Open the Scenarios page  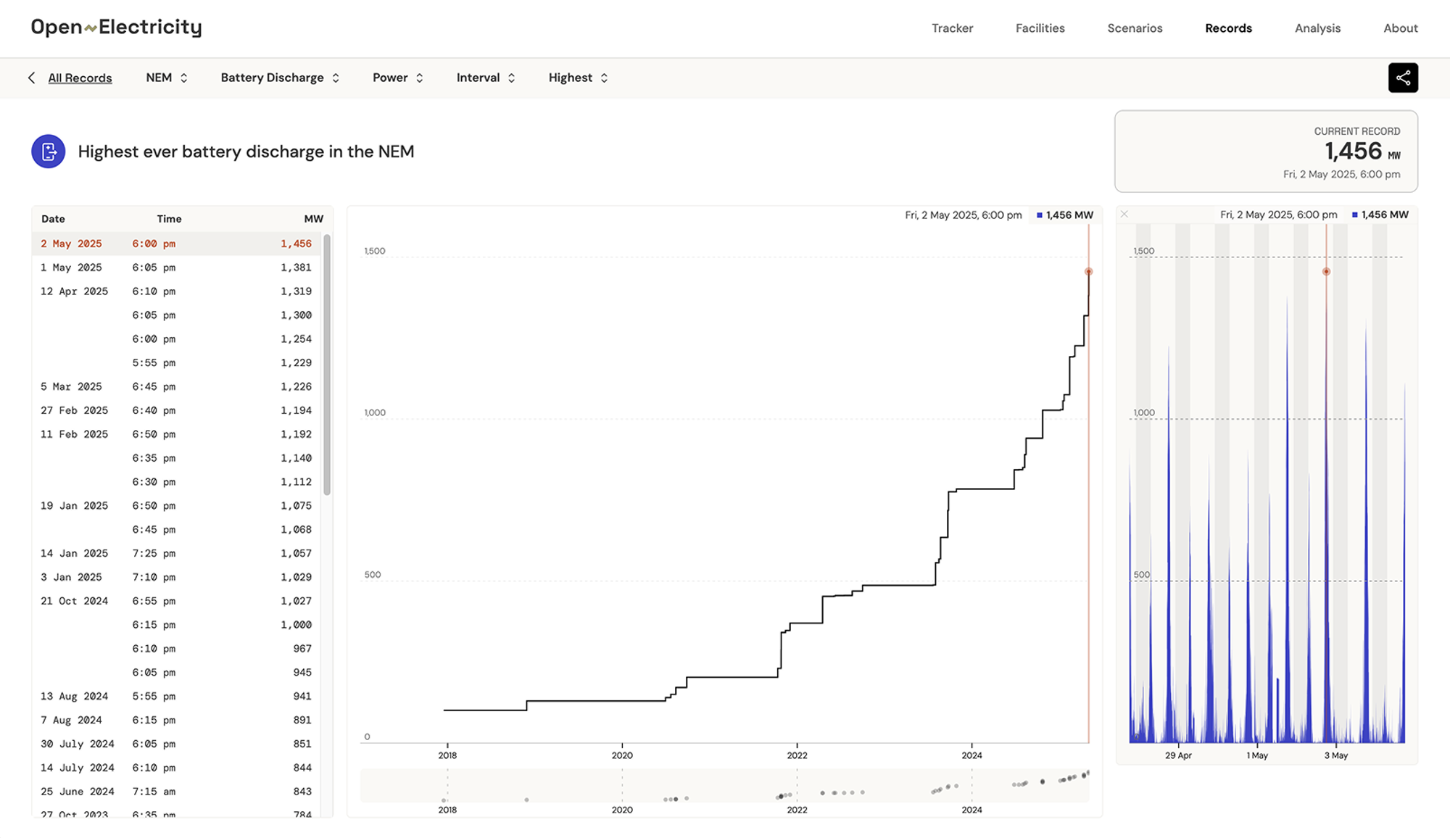coord(1135,28)
